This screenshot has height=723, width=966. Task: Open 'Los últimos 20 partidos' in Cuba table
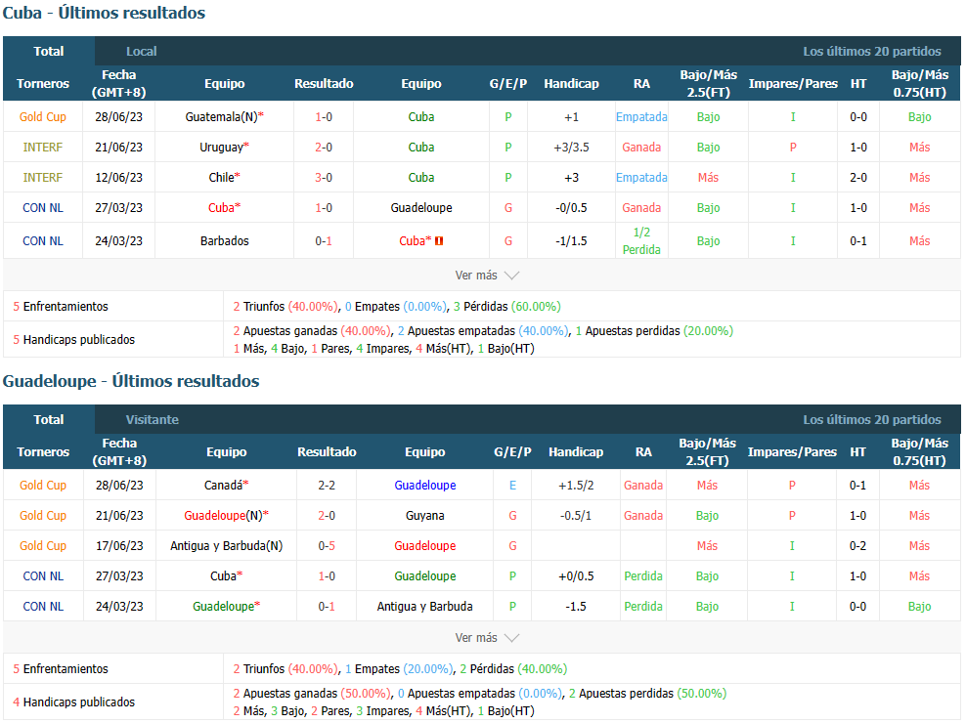click(x=872, y=51)
